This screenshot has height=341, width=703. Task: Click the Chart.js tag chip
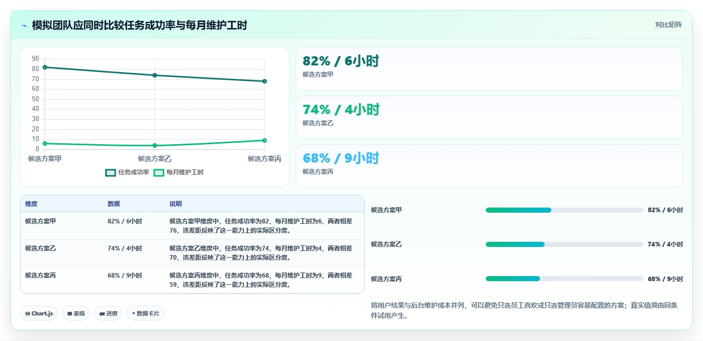click(39, 313)
